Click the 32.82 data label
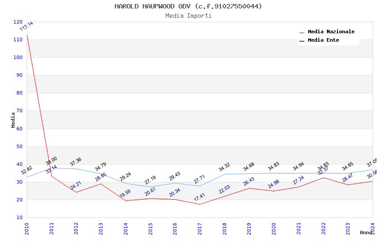Screen dimensions: 377x244 pos(27,170)
